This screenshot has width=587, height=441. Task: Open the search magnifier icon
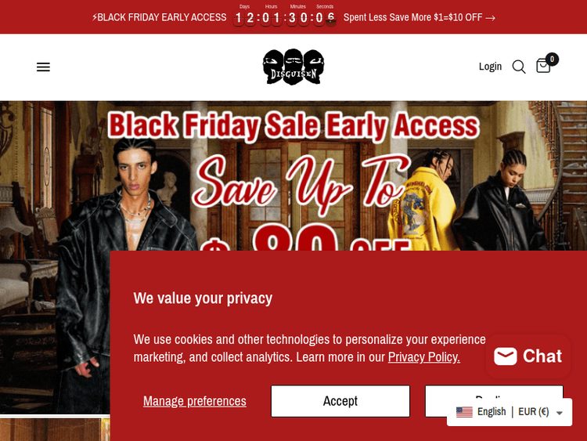[518, 67]
